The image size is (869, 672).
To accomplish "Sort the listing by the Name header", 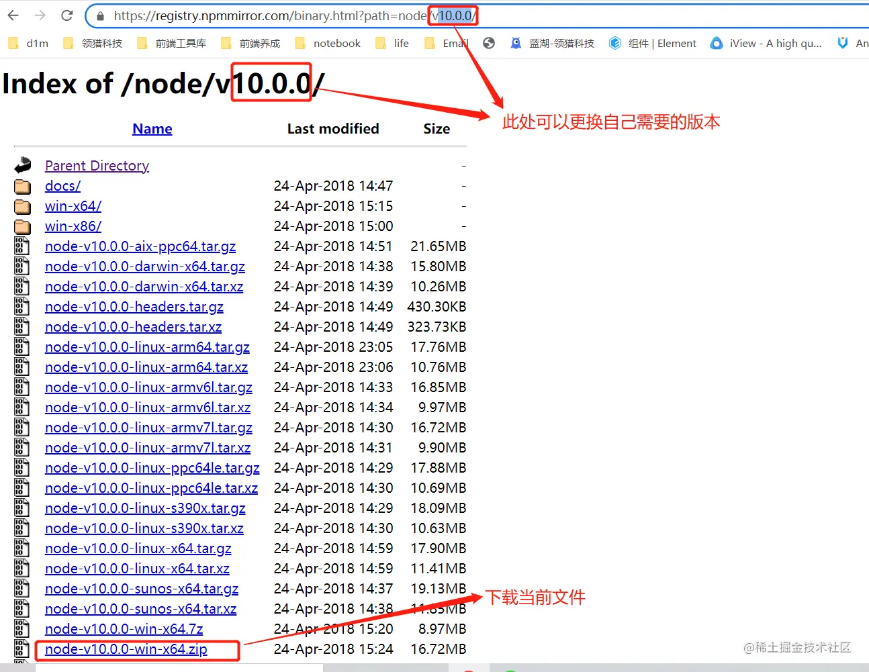I will coord(152,128).
